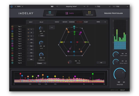139x96 pixels.
Task: Click the Tap 2 red circle icon
Action: click(12, 29)
